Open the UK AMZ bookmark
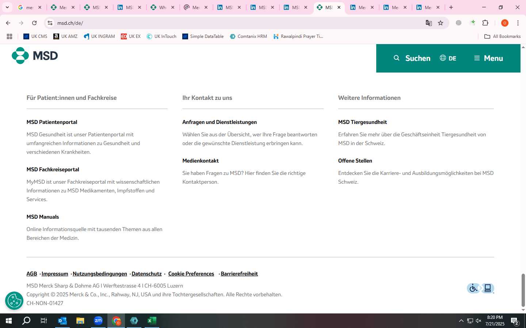526x328 pixels. [65, 36]
